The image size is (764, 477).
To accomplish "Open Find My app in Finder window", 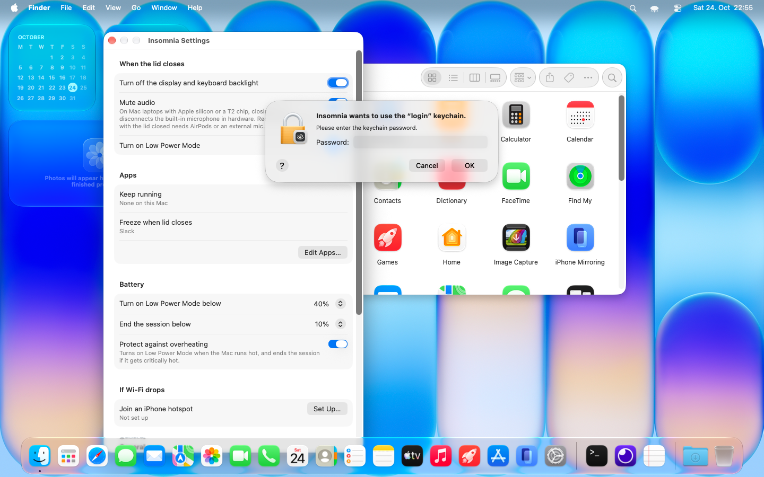I will coord(580,176).
